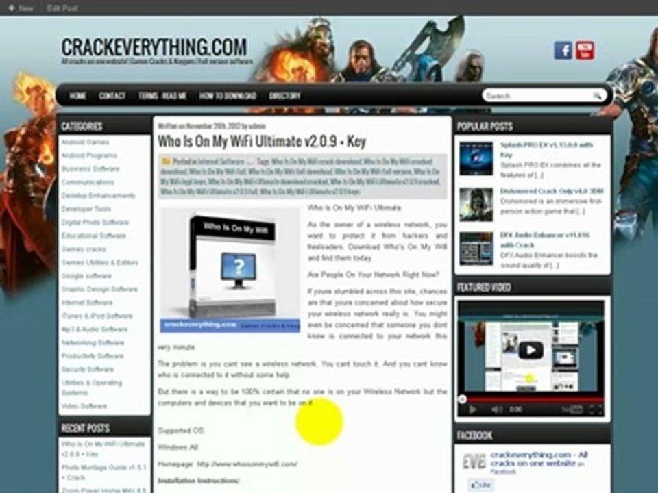This screenshot has width=658, height=493.
Task: Click Edit Post in admin bar
Action: (62, 8)
